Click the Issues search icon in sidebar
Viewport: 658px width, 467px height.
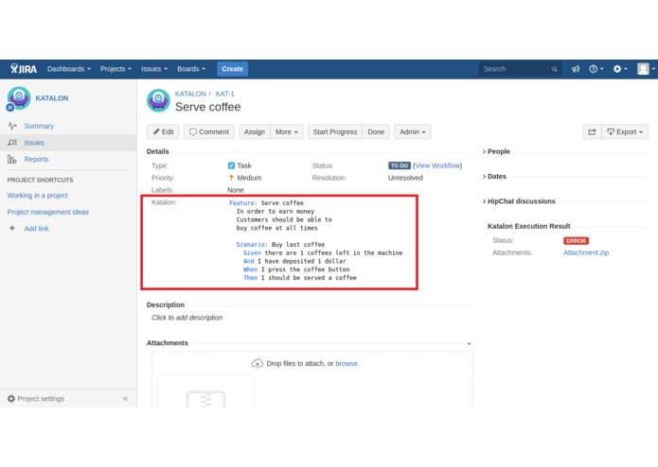[12, 143]
